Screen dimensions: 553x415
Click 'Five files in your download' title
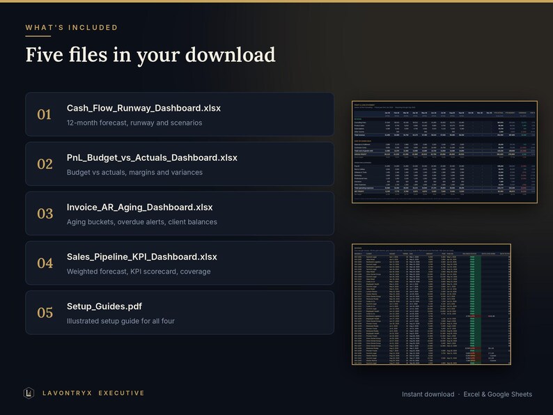[x=150, y=55]
